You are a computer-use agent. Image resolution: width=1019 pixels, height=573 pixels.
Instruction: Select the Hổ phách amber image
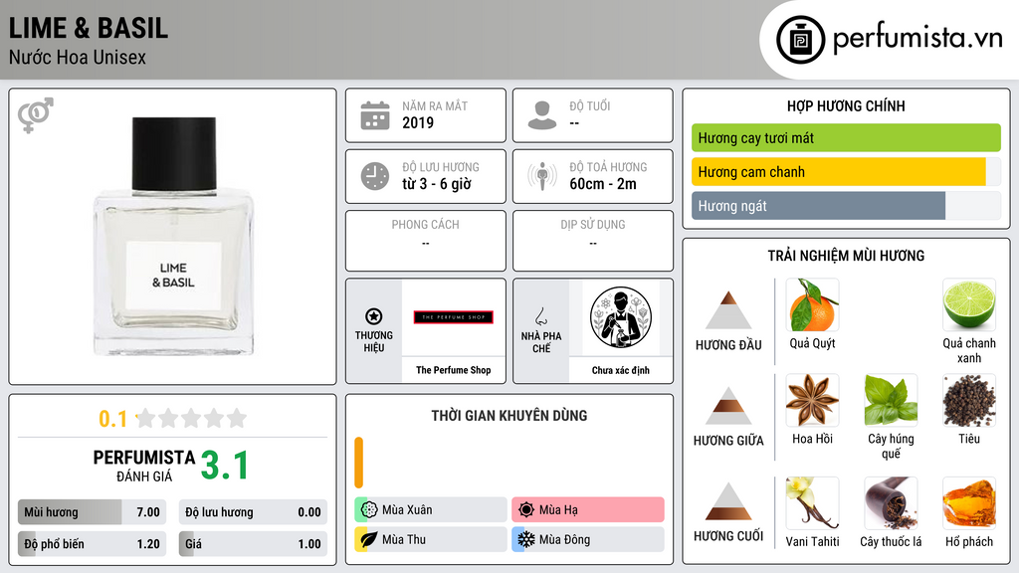coord(969,503)
